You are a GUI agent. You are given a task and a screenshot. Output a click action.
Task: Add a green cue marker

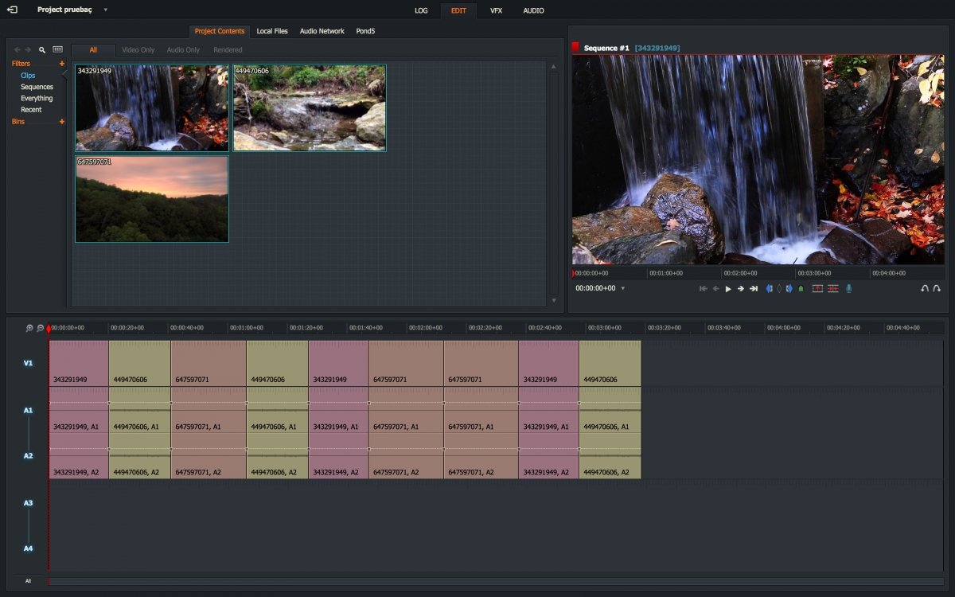[801, 289]
